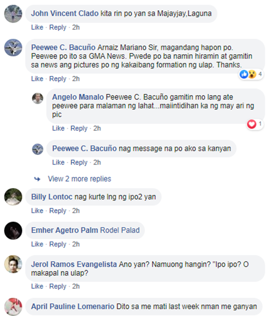Open John Vincent Clado's profile picture
This screenshot has width=280, height=316.
(13, 14)
